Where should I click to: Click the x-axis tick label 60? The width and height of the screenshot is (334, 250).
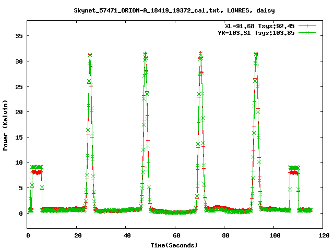pos(176,235)
